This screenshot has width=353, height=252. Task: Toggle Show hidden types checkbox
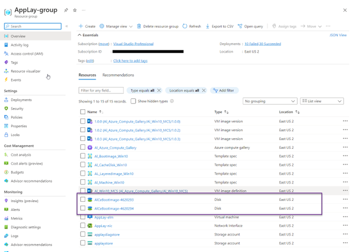pyautogui.click(x=133, y=101)
